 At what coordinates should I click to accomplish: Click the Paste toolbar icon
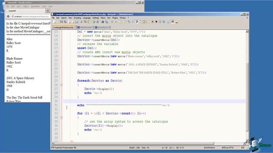click(x=89, y=22)
